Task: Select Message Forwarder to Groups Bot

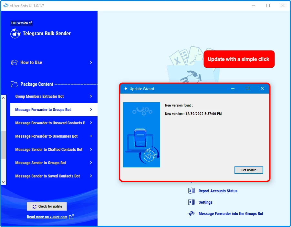Action: pyautogui.click(x=54, y=109)
